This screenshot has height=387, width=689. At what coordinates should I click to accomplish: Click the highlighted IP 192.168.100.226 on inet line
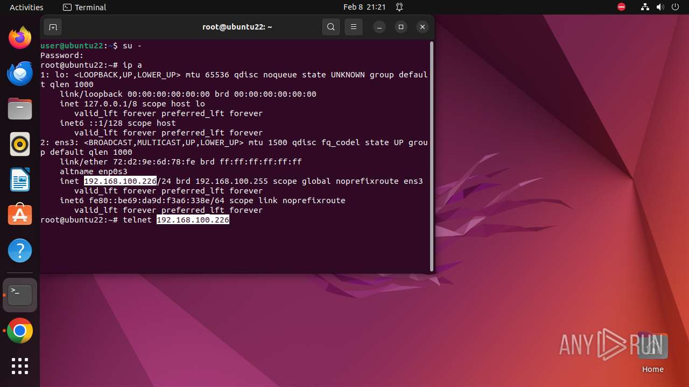120,181
